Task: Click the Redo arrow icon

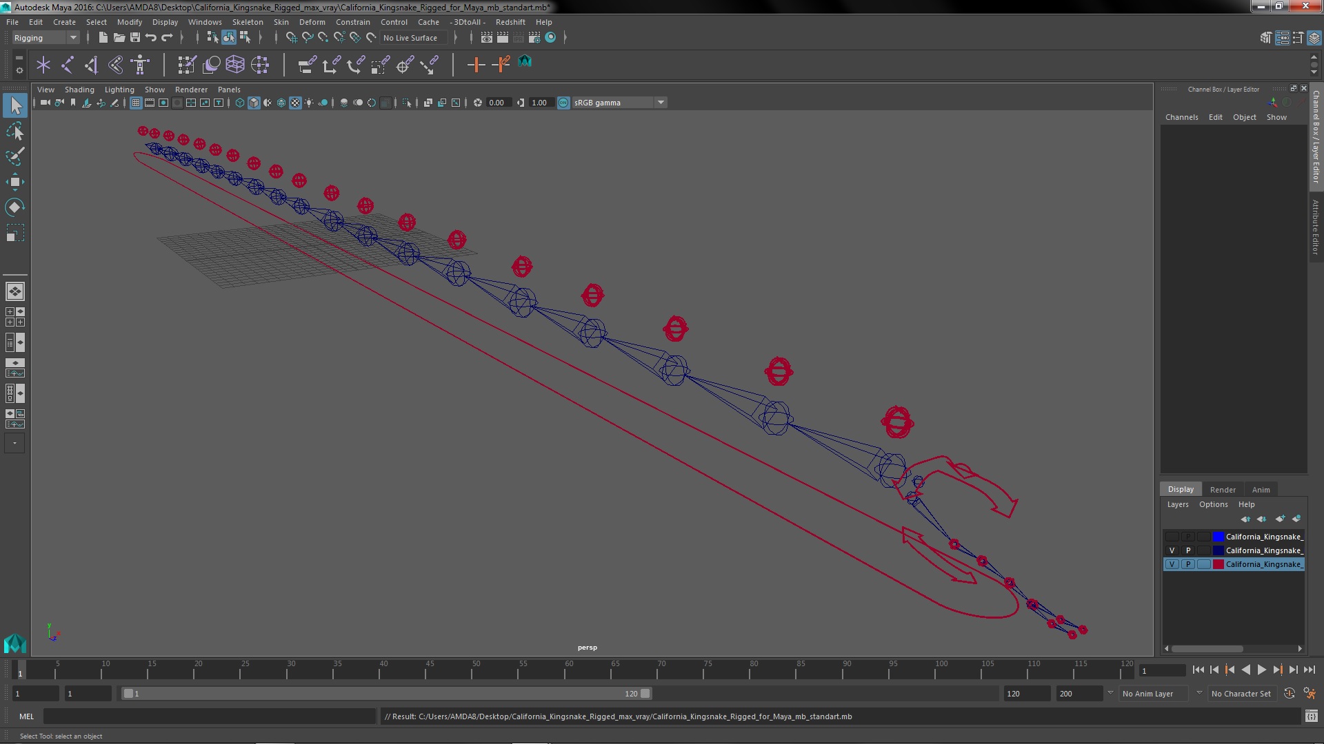Action: pyautogui.click(x=167, y=37)
